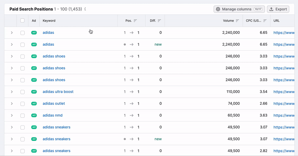298x156 pixels.
Task: Click the ad badge for adidas ultra boost
Action: (34, 92)
